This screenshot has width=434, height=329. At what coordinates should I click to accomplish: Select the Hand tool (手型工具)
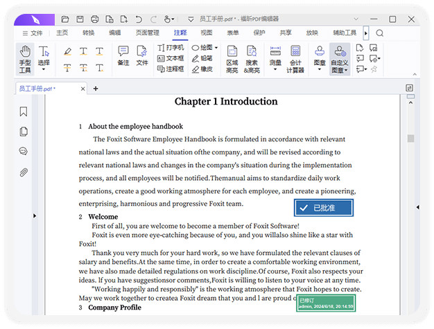coord(25,59)
